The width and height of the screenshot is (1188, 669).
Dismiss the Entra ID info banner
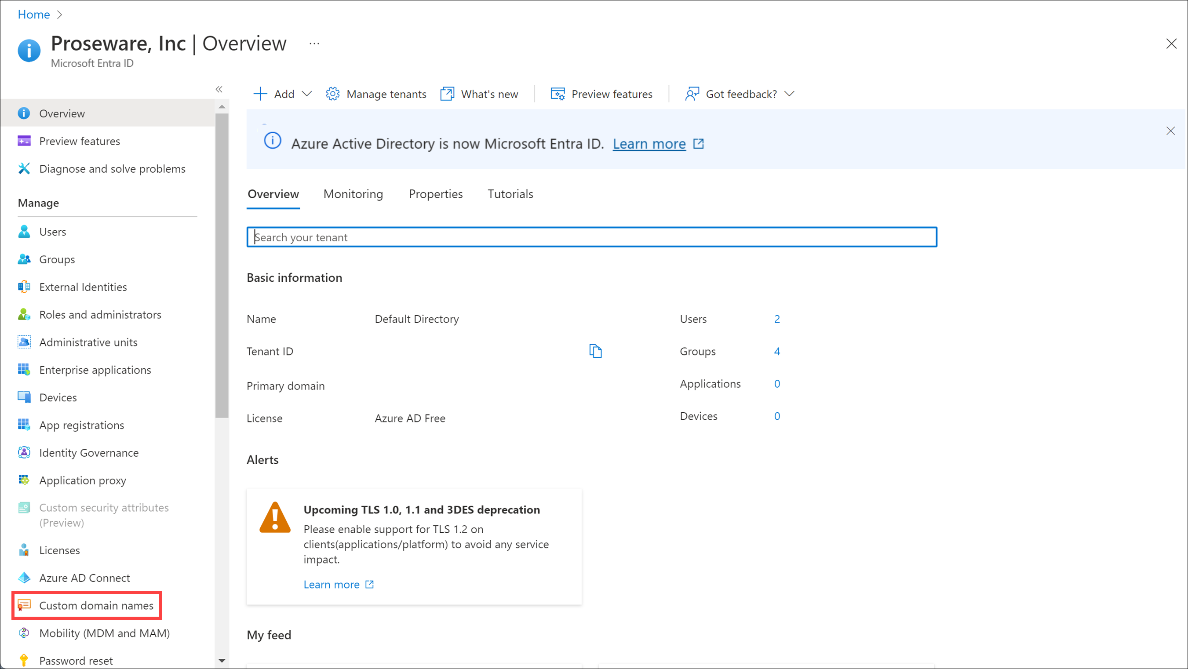[1170, 131]
